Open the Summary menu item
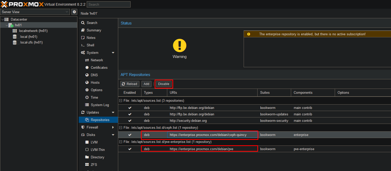The height and width of the screenshot is (171, 391). 94,30
